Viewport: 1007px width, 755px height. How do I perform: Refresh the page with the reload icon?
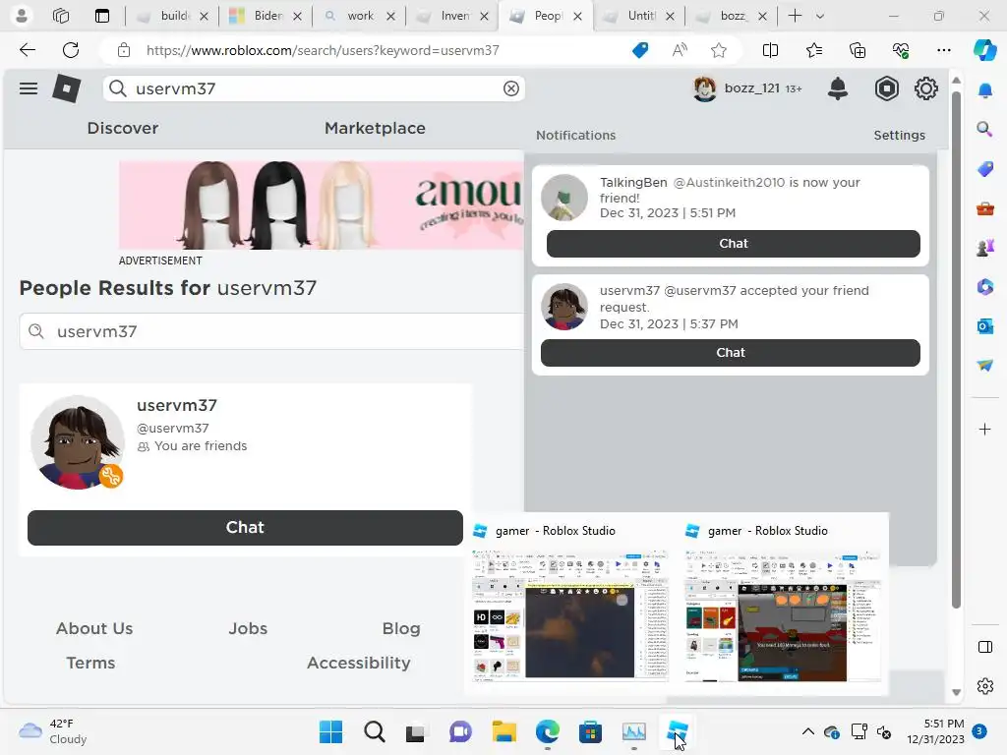[71, 50]
